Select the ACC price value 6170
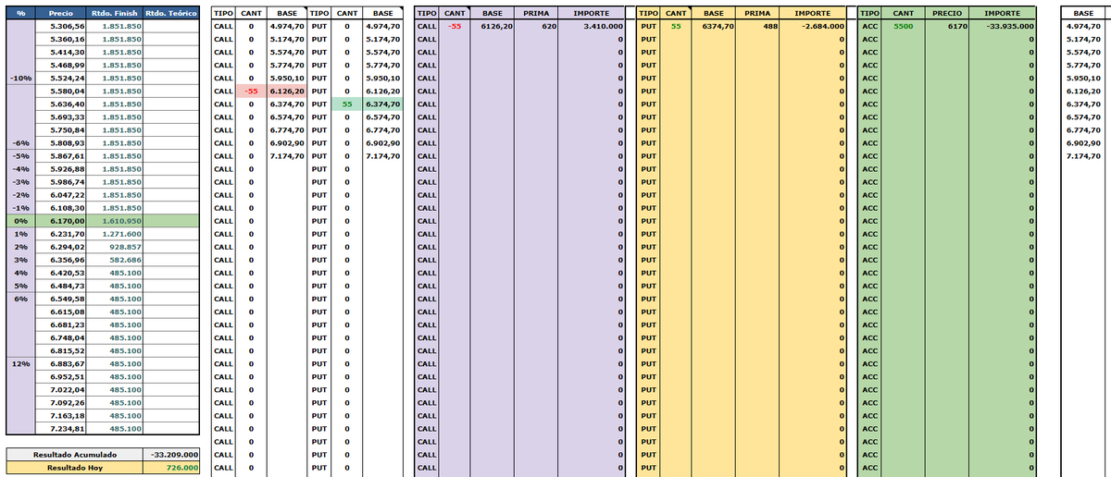Viewport: 1111px width, 477px height. [x=945, y=27]
